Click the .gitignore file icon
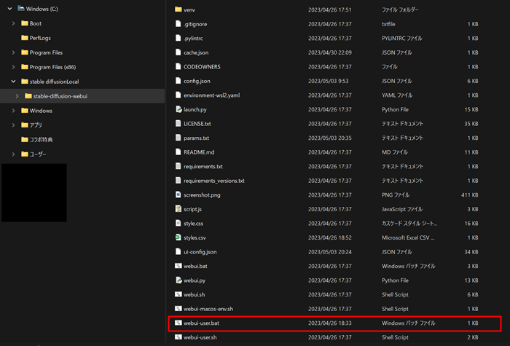Screen dimensions: 510x346 click(x=178, y=24)
